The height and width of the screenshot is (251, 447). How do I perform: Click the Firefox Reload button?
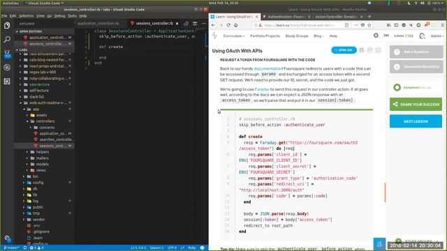tap(228, 25)
